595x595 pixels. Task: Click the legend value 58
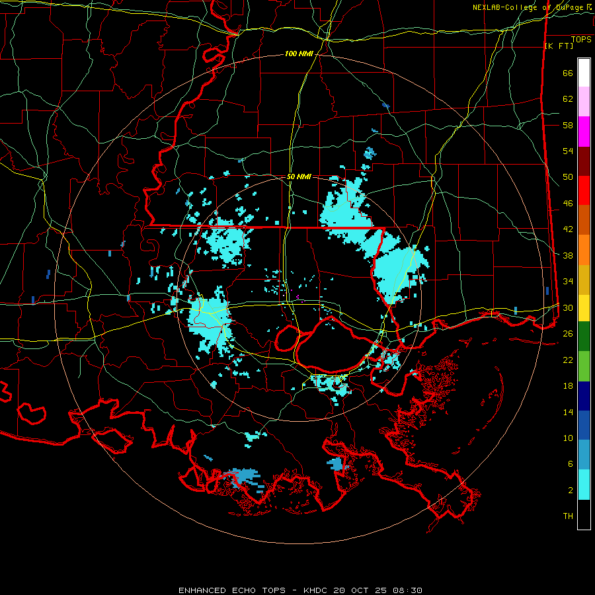[x=568, y=125]
